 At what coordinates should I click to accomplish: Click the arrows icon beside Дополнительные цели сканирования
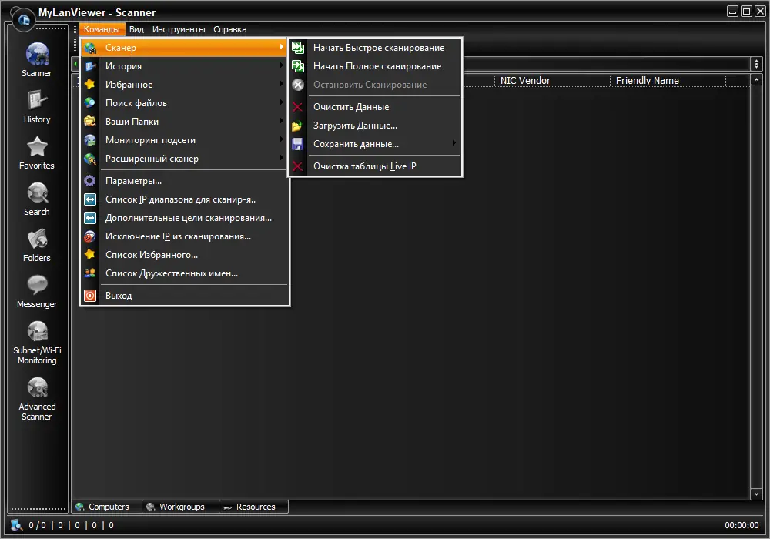[x=90, y=218]
